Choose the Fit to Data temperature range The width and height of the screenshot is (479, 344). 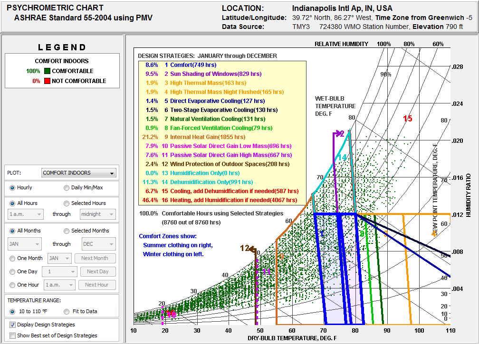(x=67, y=312)
